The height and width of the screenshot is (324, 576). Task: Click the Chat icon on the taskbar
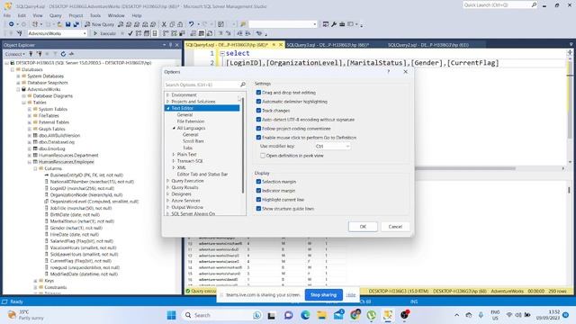288,315
